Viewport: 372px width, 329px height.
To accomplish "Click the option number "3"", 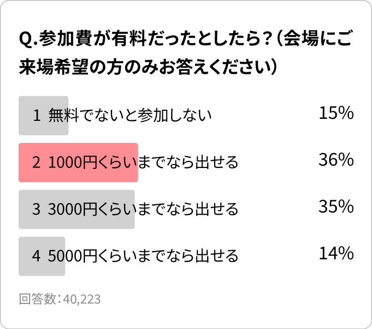I will (36, 209).
